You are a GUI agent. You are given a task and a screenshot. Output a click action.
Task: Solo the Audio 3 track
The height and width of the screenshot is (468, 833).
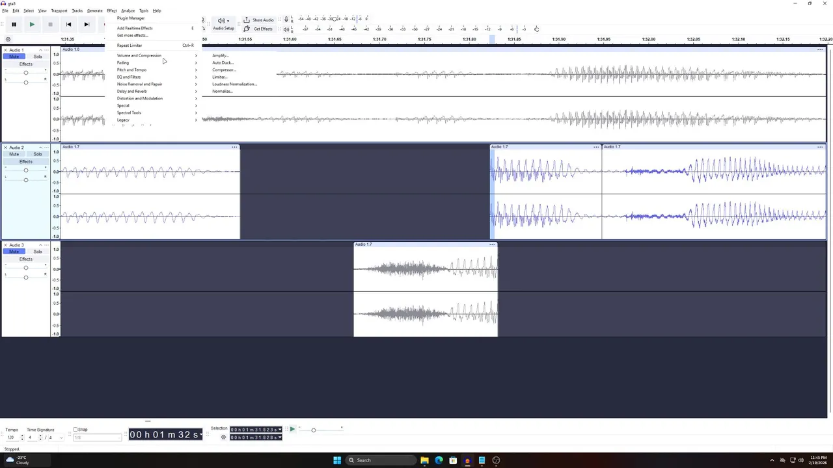click(38, 252)
